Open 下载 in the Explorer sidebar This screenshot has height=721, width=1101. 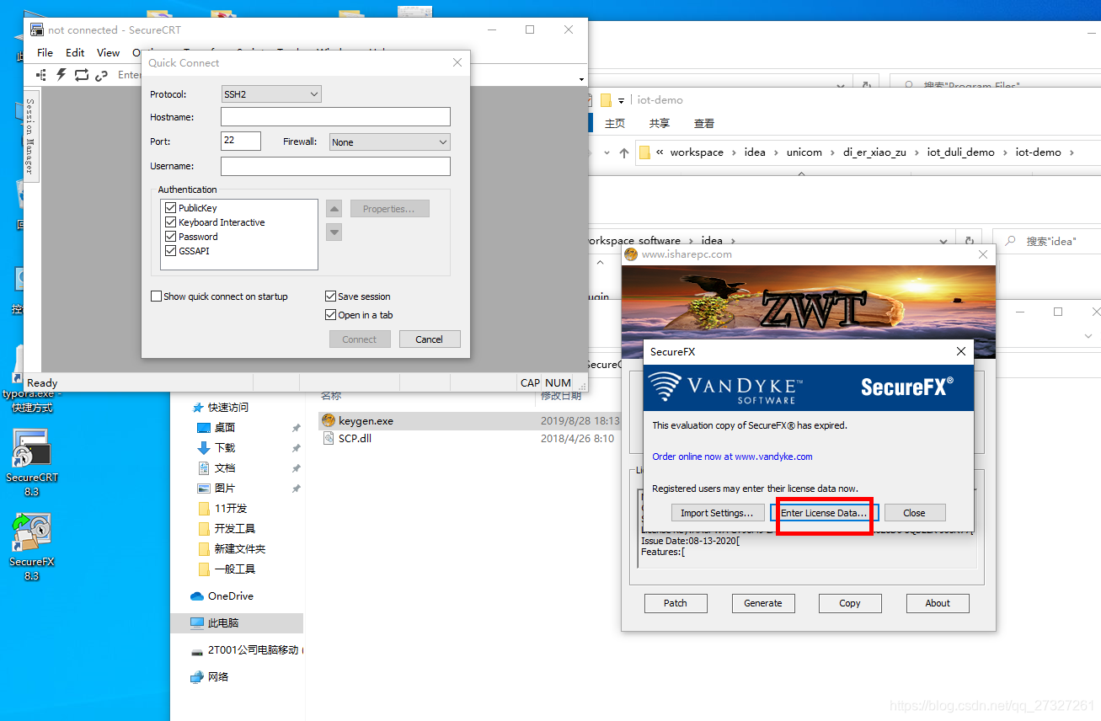click(216, 447)
